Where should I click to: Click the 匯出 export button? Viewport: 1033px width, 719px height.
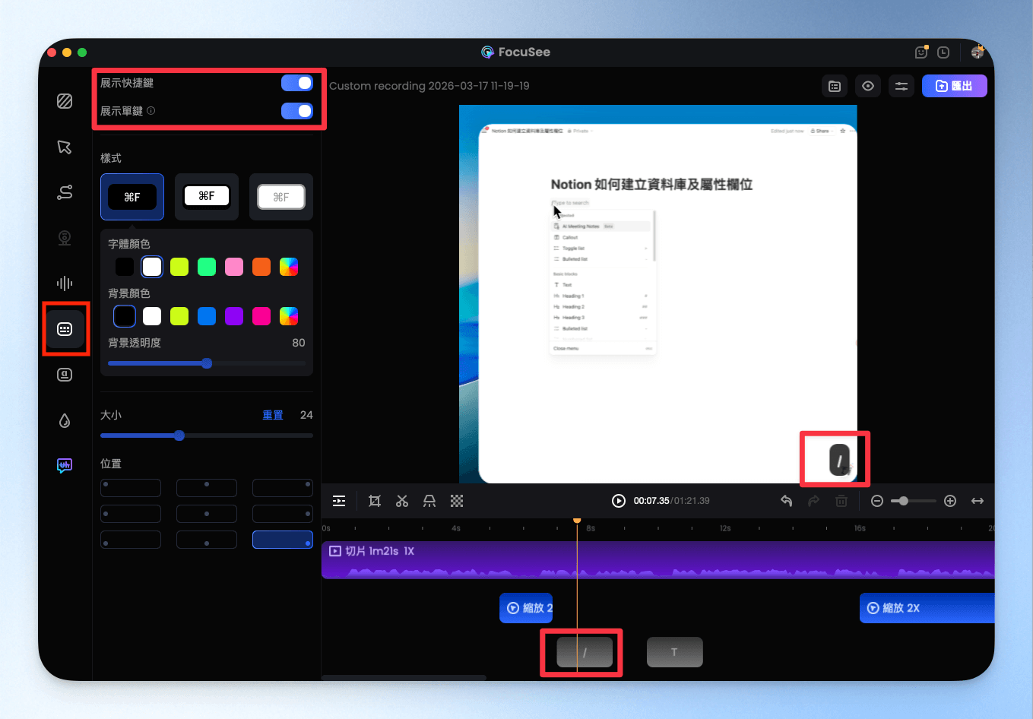tap(954, 86)
